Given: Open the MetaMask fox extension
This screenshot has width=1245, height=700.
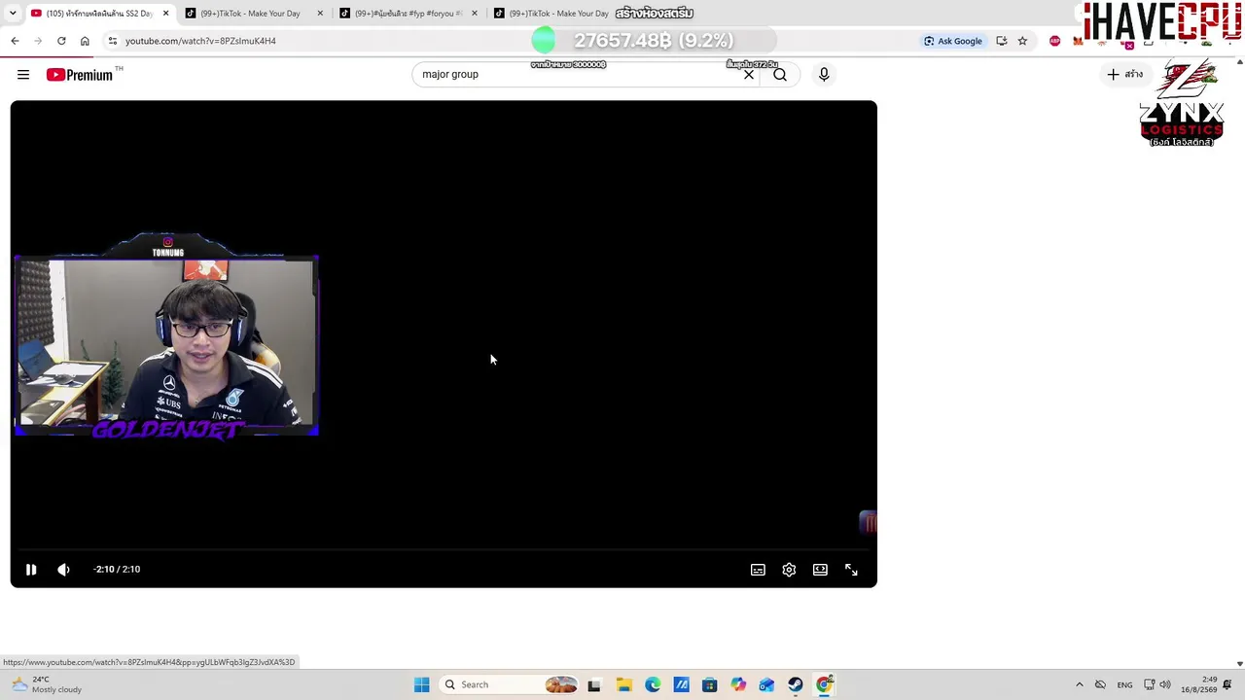Looking at the screenshot, I should (1078, 41).
